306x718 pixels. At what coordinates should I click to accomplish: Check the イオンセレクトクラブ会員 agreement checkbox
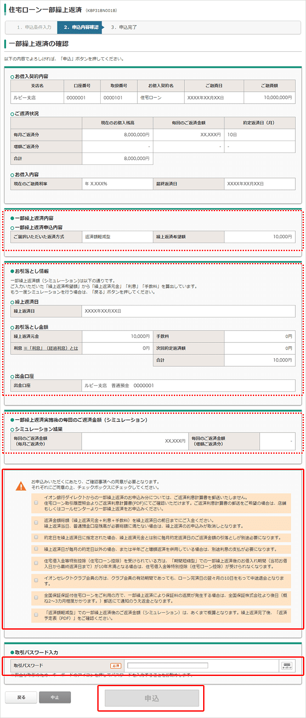36,580
